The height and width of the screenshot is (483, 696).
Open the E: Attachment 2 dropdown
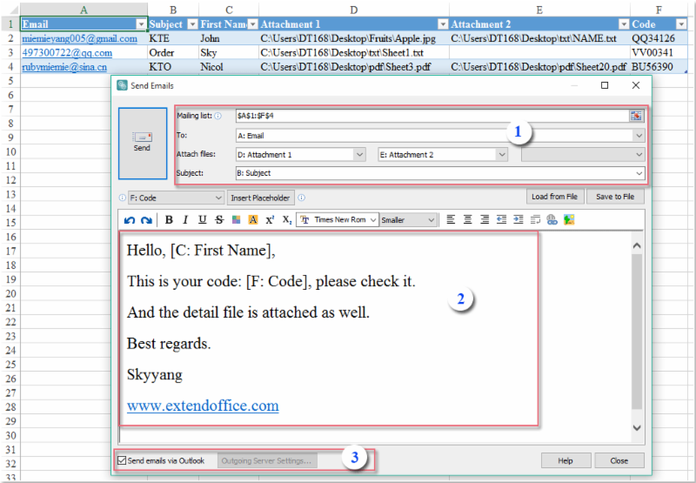[x=502, y=155]
